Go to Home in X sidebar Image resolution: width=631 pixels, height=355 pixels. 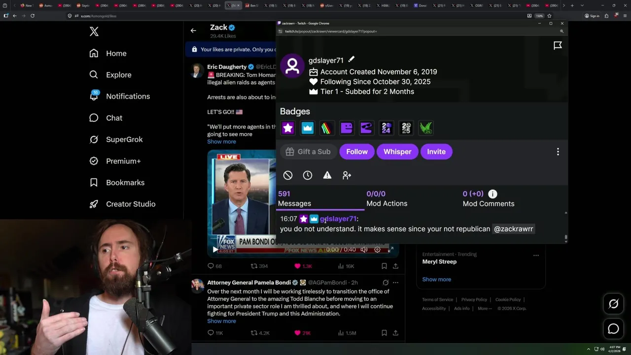[108, 53]
